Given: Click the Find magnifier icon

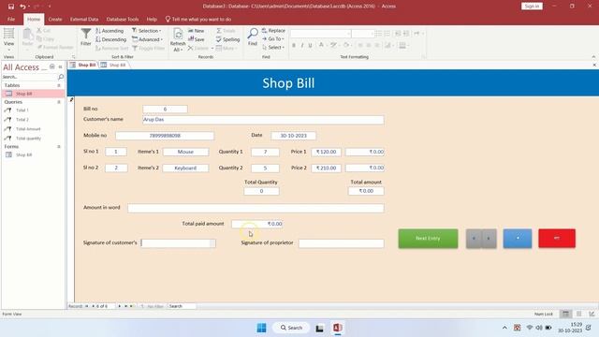Looking at the screenshot, I should (x=253, y=37).
